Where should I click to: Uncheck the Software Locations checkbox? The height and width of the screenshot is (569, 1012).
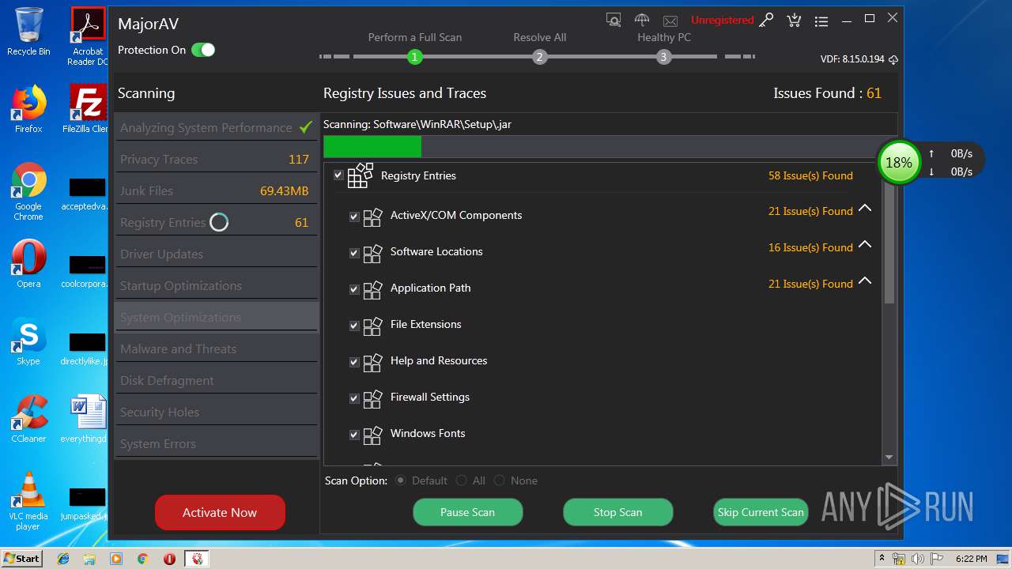354,252
